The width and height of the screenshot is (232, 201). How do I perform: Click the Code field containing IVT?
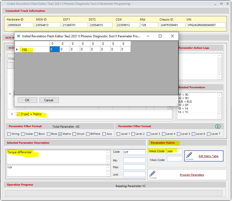click(x=135, y=152)
